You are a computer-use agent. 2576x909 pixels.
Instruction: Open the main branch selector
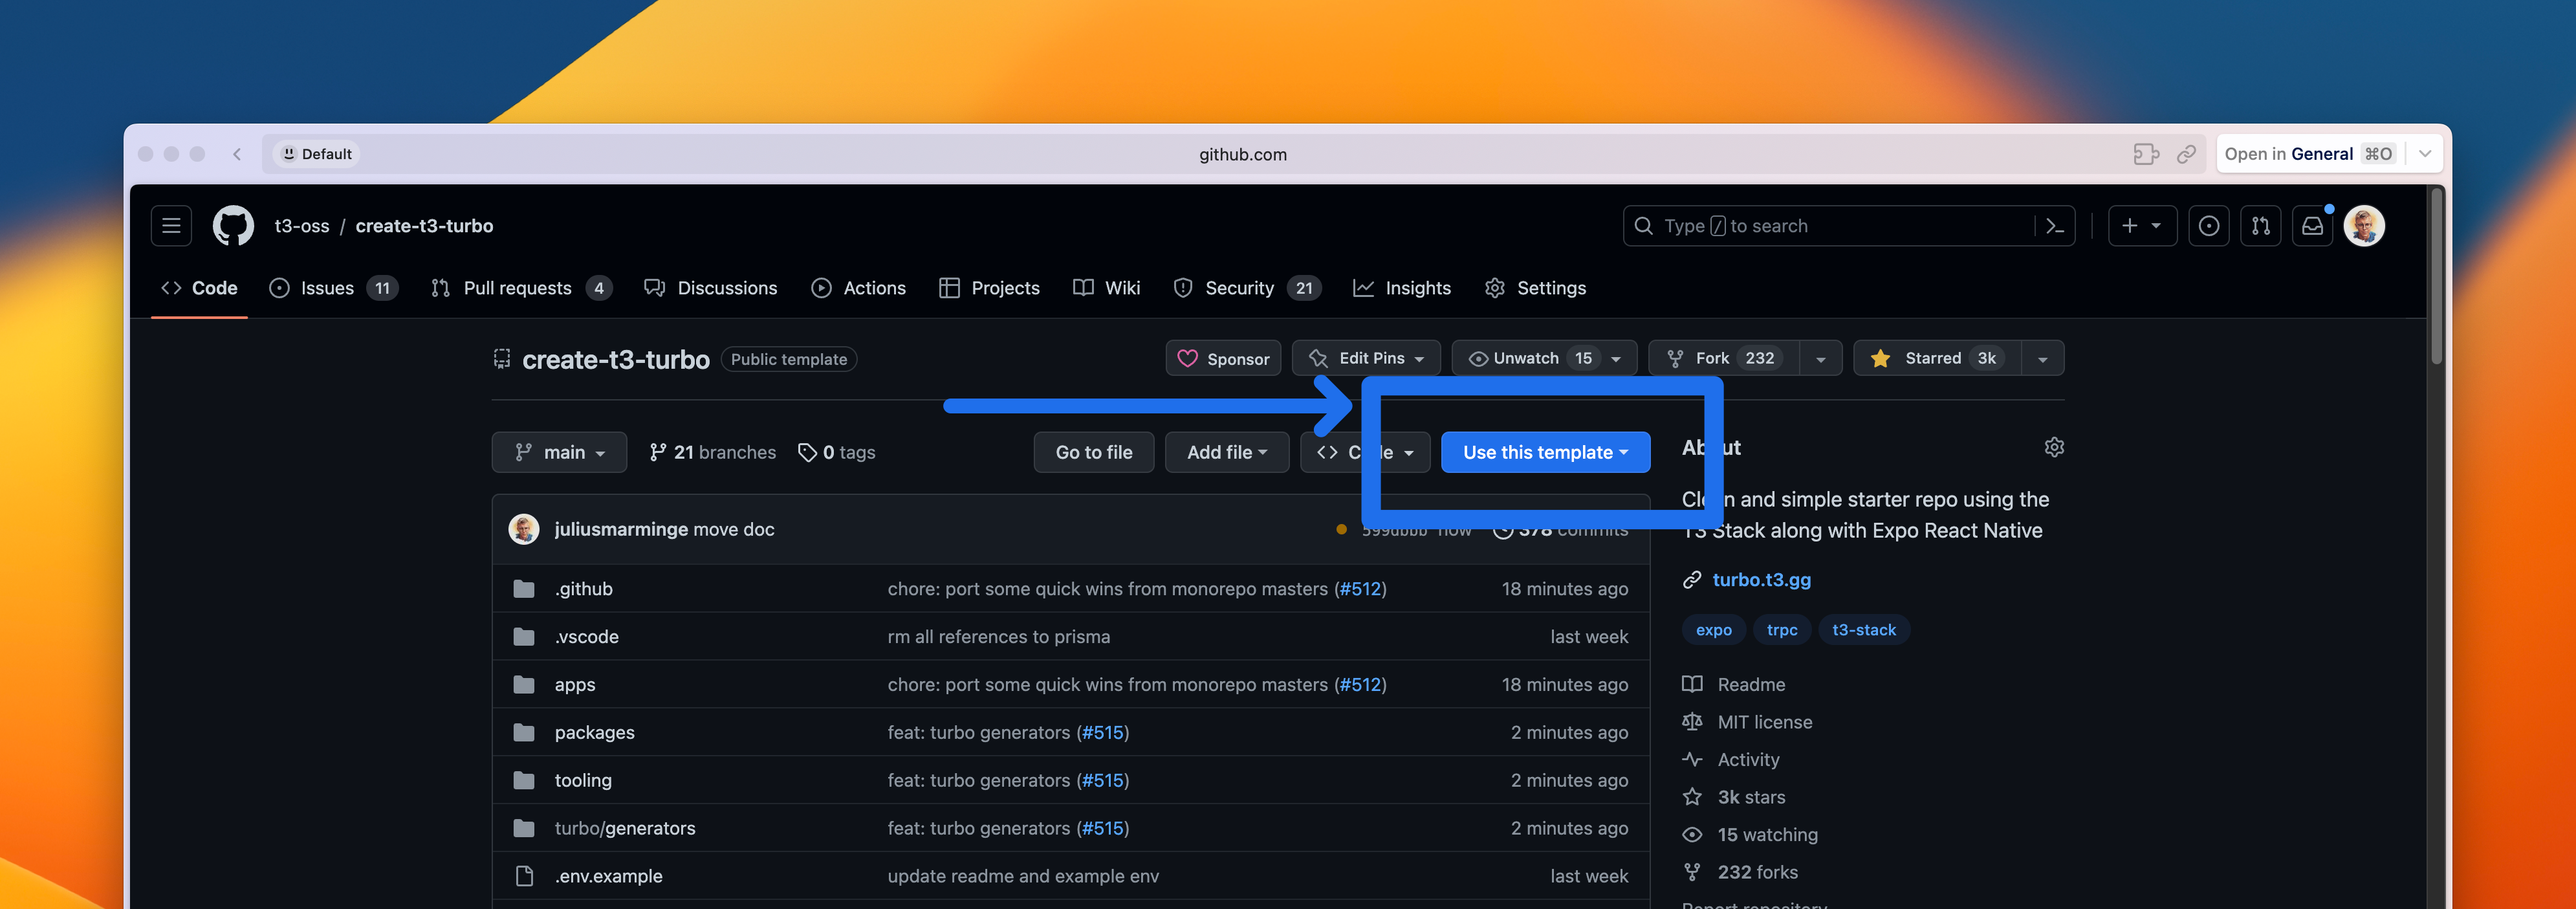point(559,452)
